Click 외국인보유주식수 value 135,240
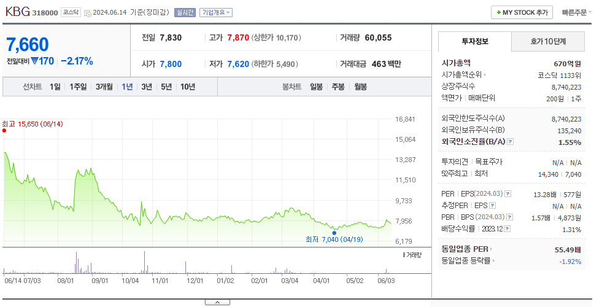This screenshot has width=594, height=307. pyautogui.click(x=570, y=131)
